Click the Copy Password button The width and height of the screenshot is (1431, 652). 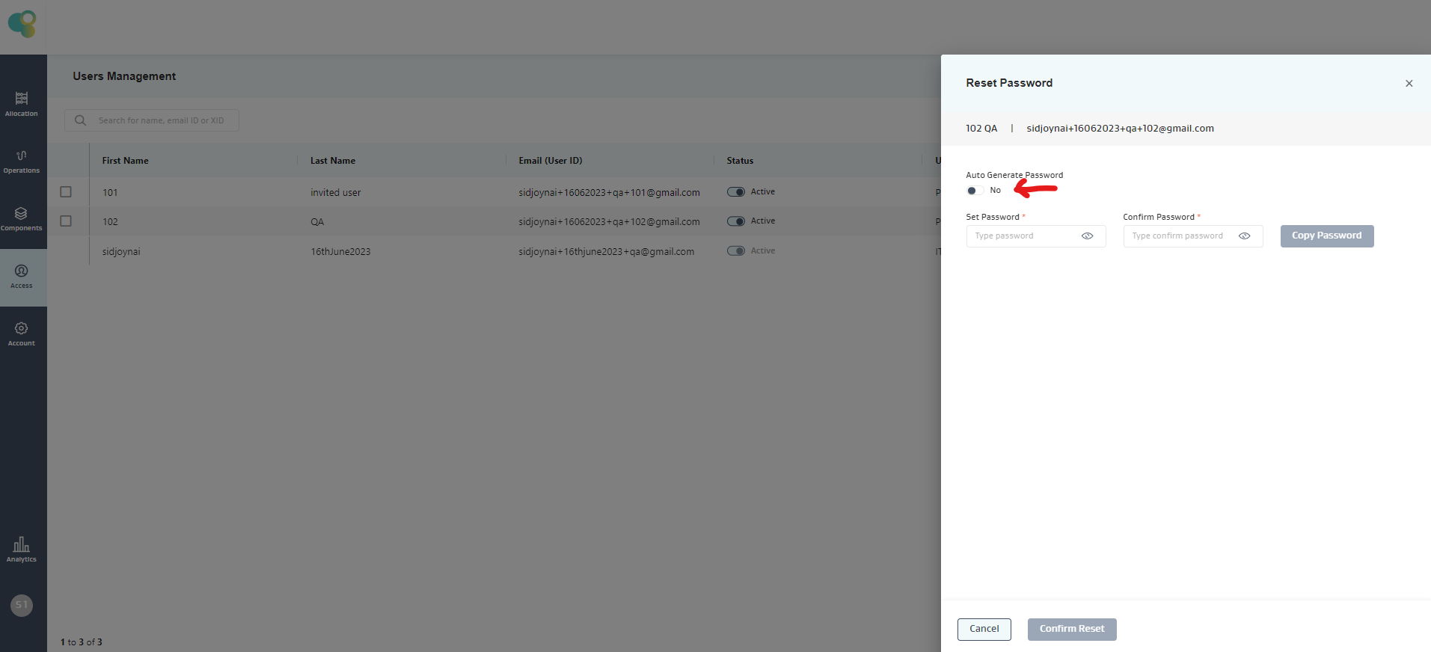coord(1326,236)
